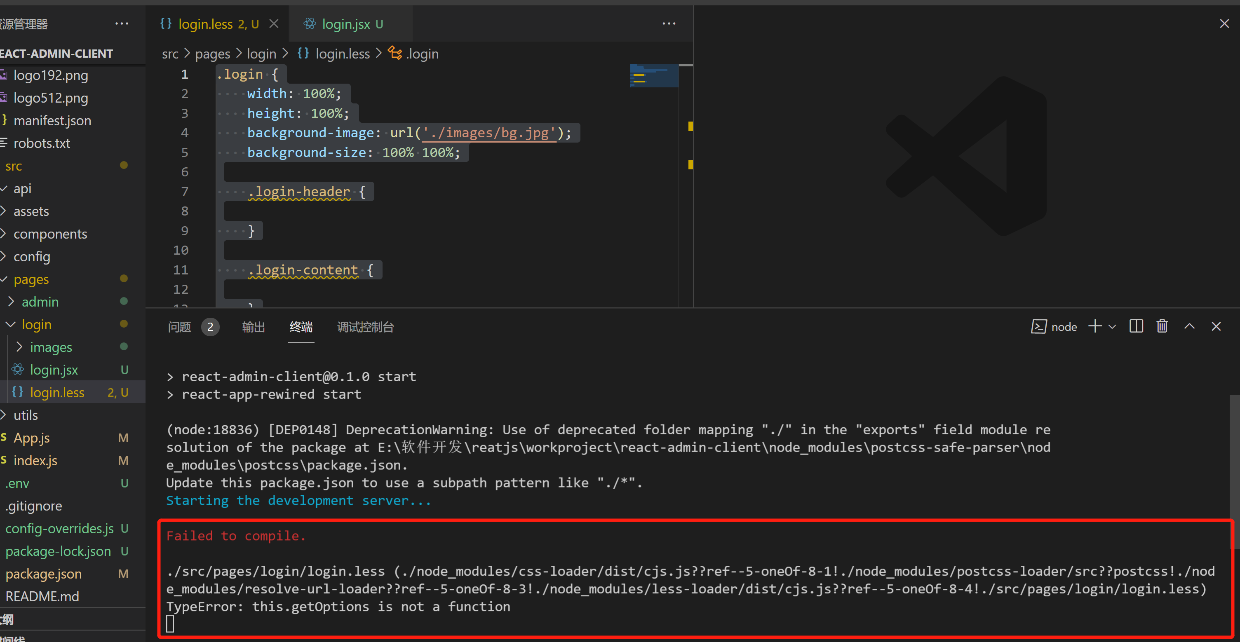Image resolution: width=1240 pixels, height=642 pixels.
Task: Click the pages breadcrumb segment
Action: click(212, 54)
